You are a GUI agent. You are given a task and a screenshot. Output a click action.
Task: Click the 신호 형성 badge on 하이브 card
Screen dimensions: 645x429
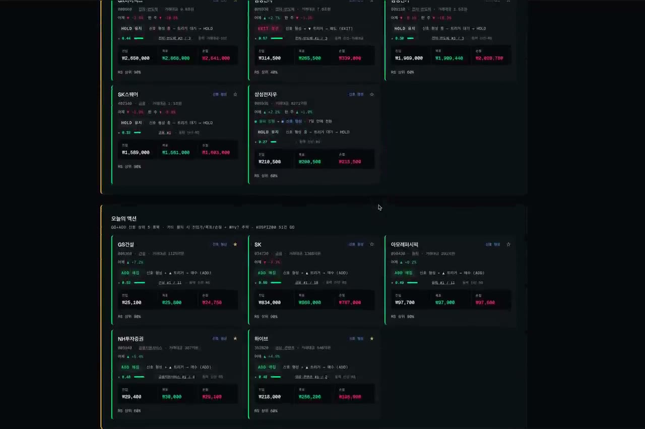pos(356,338)
